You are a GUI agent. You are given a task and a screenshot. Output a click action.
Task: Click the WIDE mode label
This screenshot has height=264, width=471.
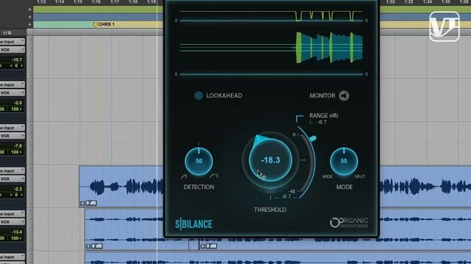(327, 177)
